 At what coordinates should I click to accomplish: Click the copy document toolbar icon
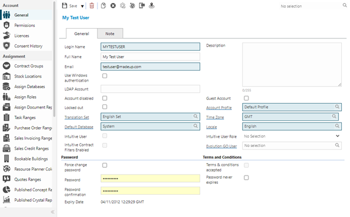point(103,6)
